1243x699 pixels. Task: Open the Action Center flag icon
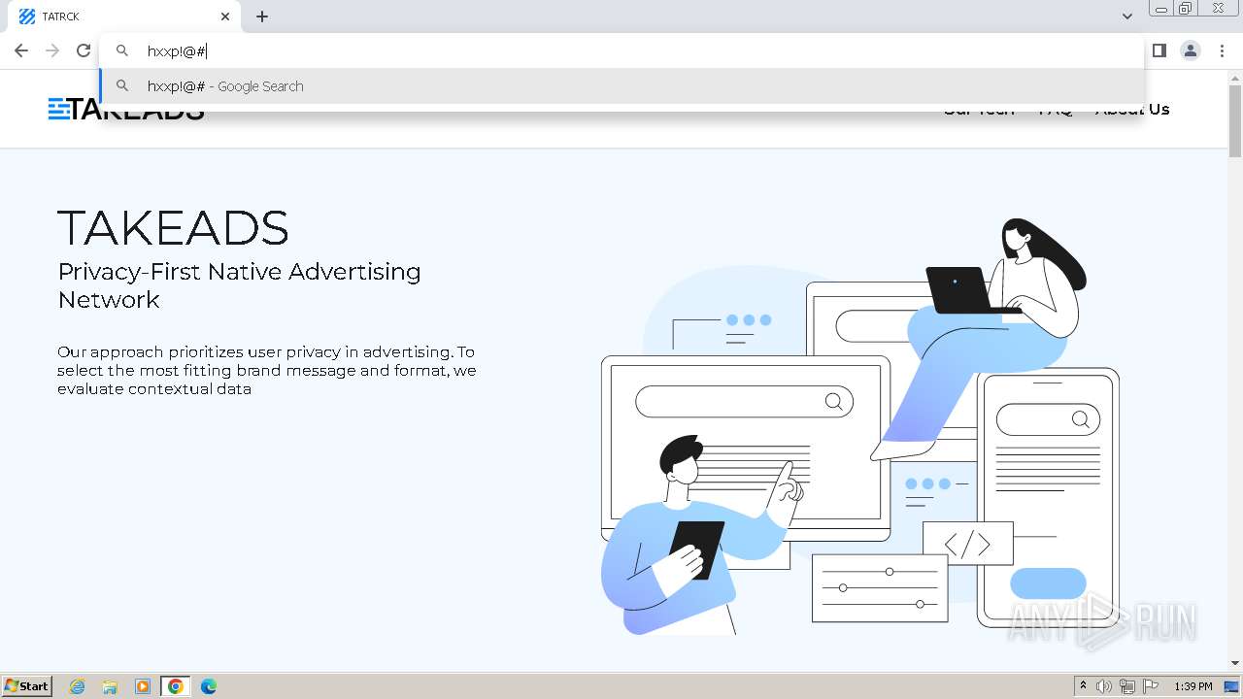[1151, 686]
